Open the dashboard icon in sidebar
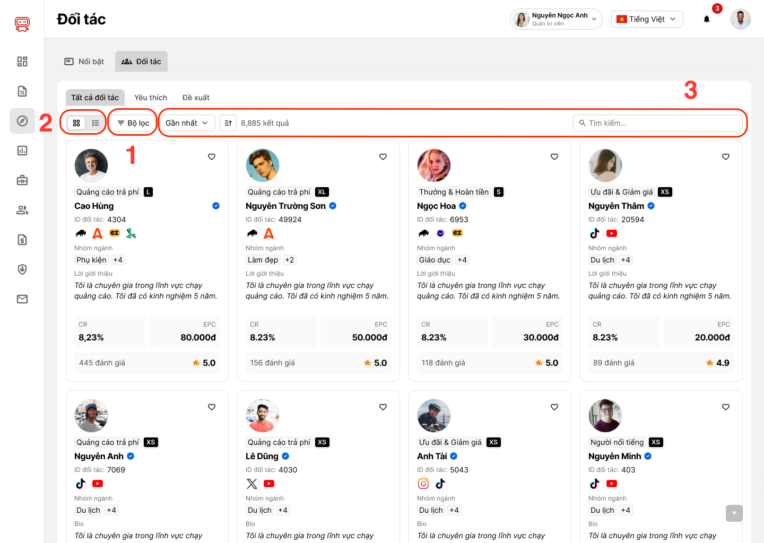This screenshot has width=764, height=543. point(22,62)
